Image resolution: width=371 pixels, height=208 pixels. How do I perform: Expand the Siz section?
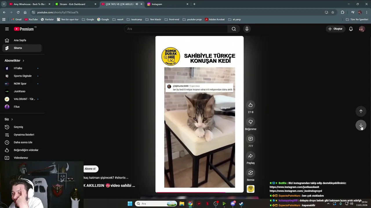(9, 119)
